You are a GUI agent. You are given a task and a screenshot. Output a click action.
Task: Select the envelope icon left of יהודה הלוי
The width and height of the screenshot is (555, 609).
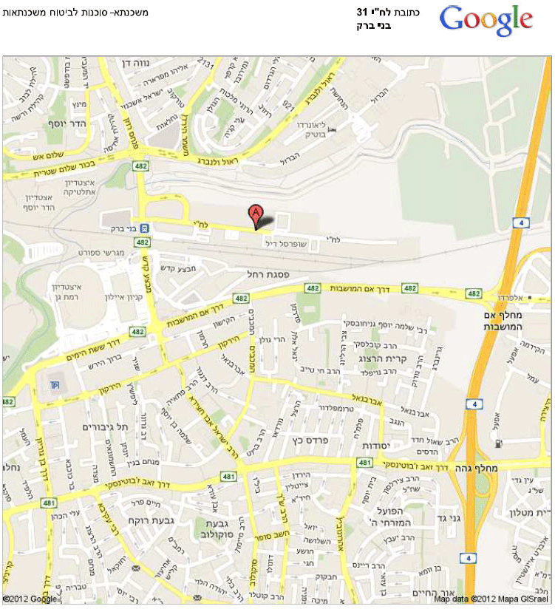pos(197,597)
